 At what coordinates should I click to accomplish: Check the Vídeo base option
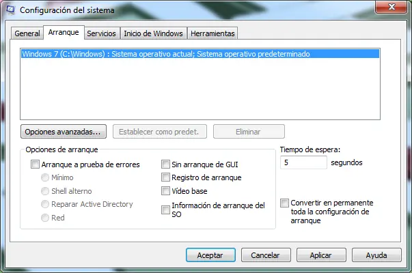165,191
